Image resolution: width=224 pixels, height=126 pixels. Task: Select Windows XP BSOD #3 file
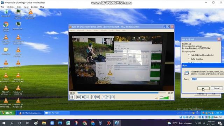point(18,90)
